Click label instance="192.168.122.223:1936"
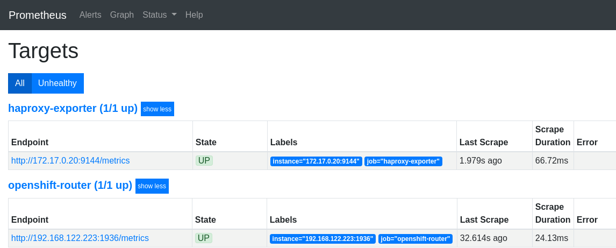The height and width of the screenshot is (248, 616). 323,238
